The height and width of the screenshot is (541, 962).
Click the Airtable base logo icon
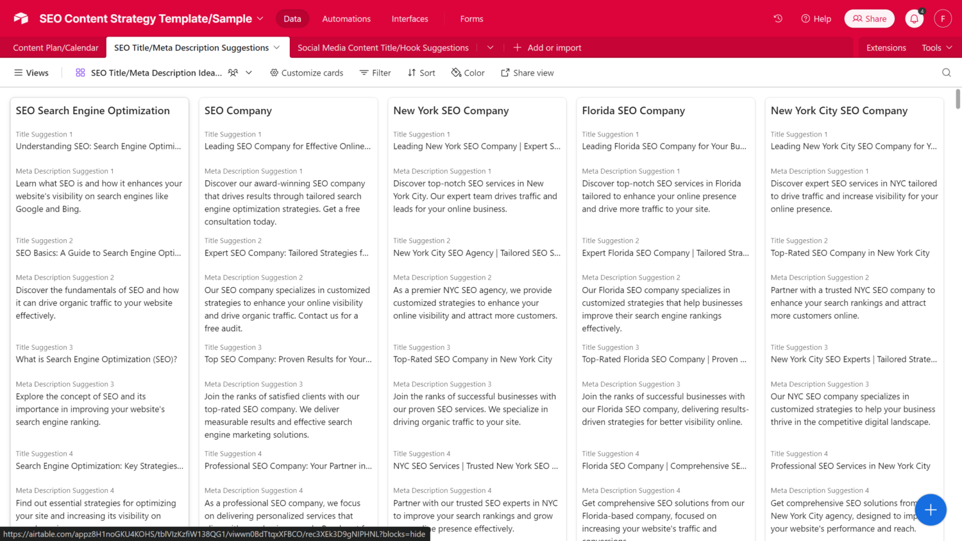[x=21, y=19]
